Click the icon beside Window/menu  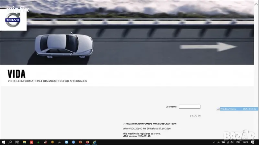pos(218,109)
